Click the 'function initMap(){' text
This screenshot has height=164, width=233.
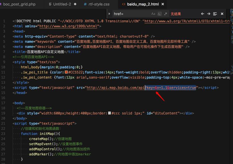[x=41, y=134]
